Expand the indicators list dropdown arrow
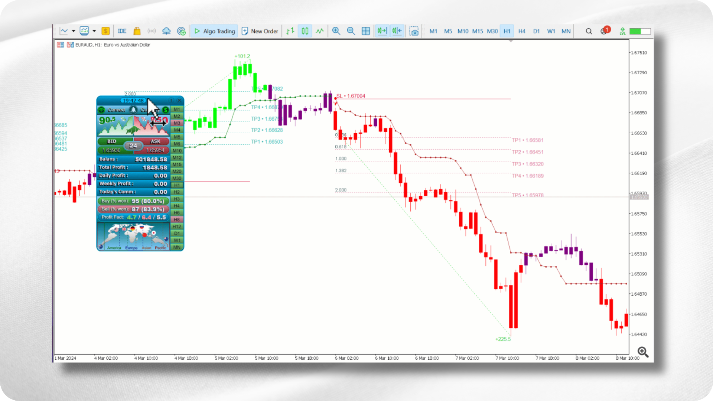 click(94, 31)
